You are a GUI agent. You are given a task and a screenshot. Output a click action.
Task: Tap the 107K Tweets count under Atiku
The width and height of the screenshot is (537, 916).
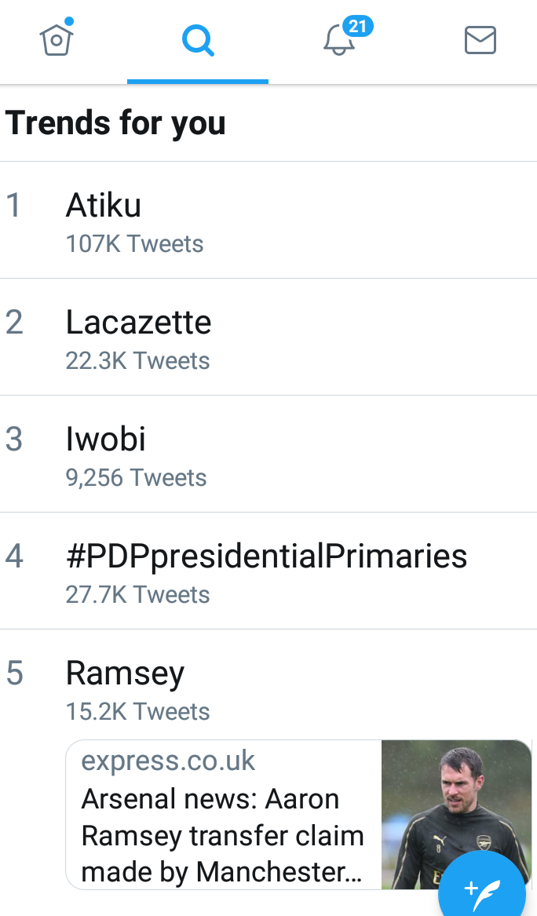coord(134,244)
